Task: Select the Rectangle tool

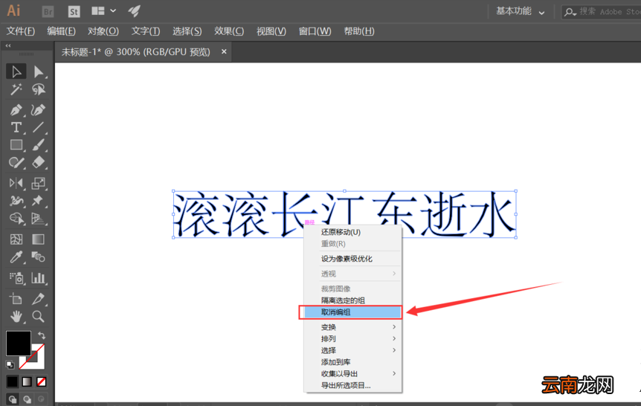Action: pos(16,145)
